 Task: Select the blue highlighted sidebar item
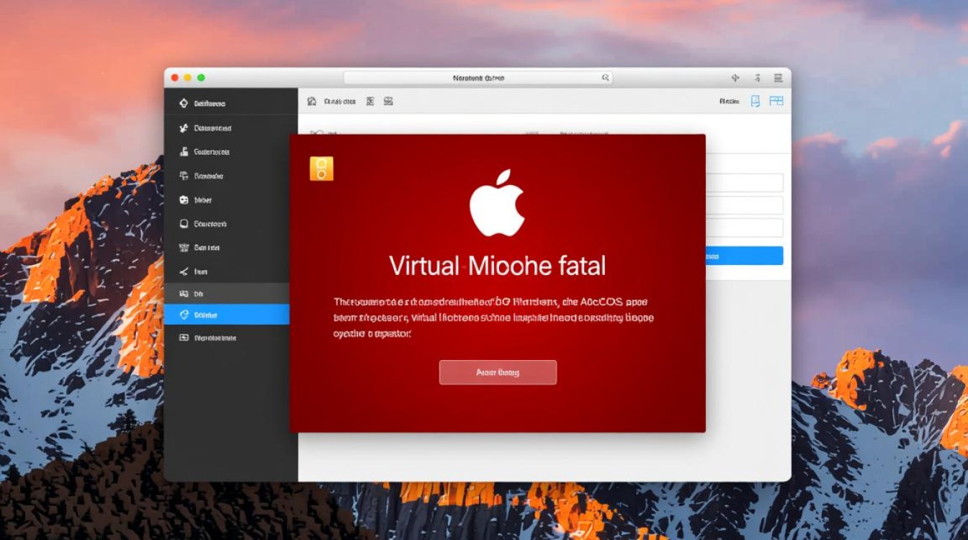226,315
